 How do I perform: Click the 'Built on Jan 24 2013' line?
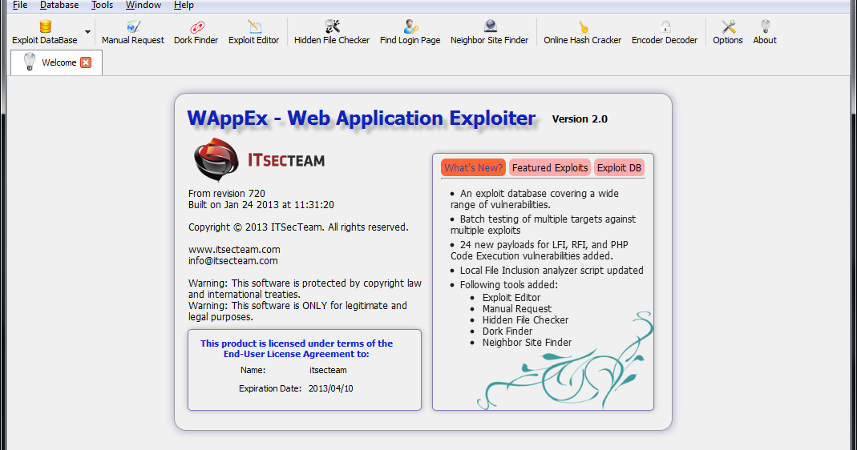[261, 205]
